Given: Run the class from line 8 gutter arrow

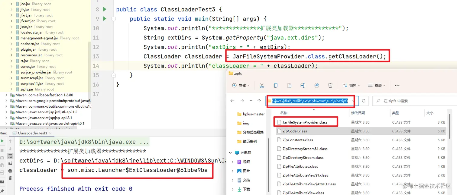Looking at the screenshot, I should point(105,9).
